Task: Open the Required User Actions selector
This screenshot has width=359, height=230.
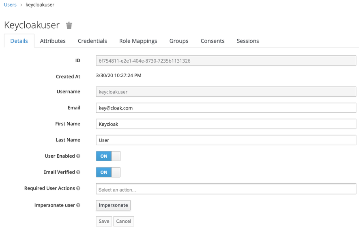Action: pos(226,189)
